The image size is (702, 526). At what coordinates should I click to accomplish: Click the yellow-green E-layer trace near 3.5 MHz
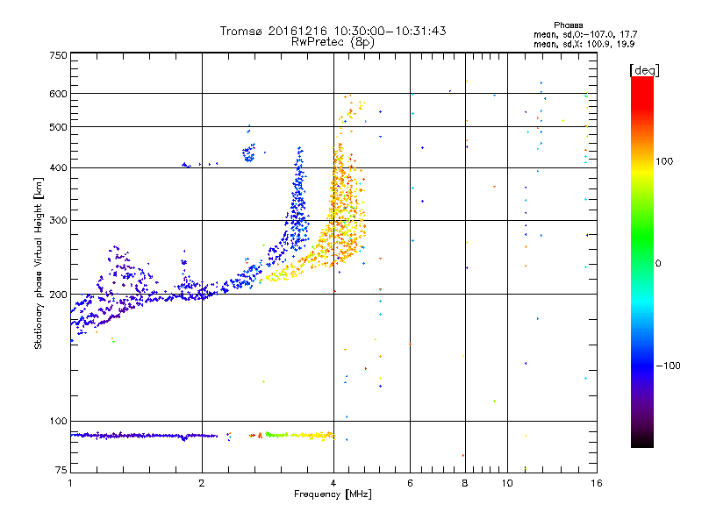300,435
